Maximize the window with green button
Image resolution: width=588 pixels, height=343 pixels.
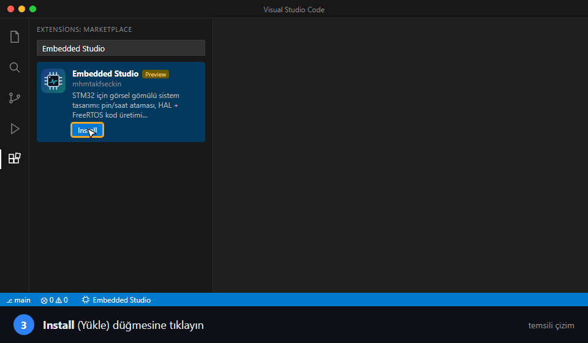point(33,9)
